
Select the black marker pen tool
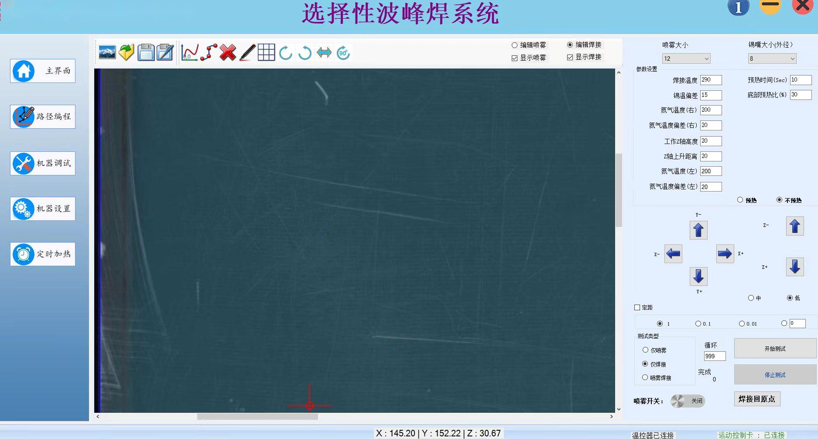pos(247,52)
